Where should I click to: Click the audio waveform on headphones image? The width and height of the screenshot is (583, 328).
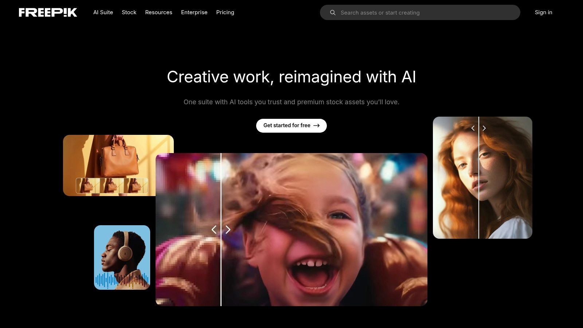click(x=122, y=280)
